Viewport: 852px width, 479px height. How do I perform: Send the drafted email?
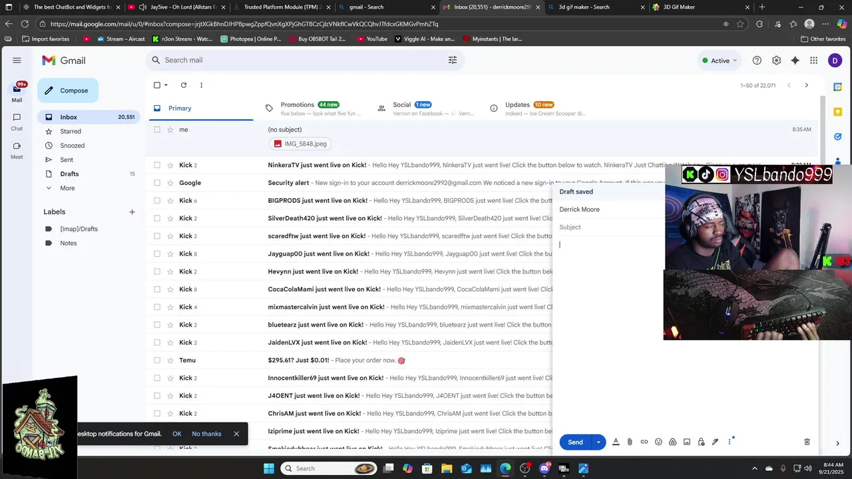[576, 442]
